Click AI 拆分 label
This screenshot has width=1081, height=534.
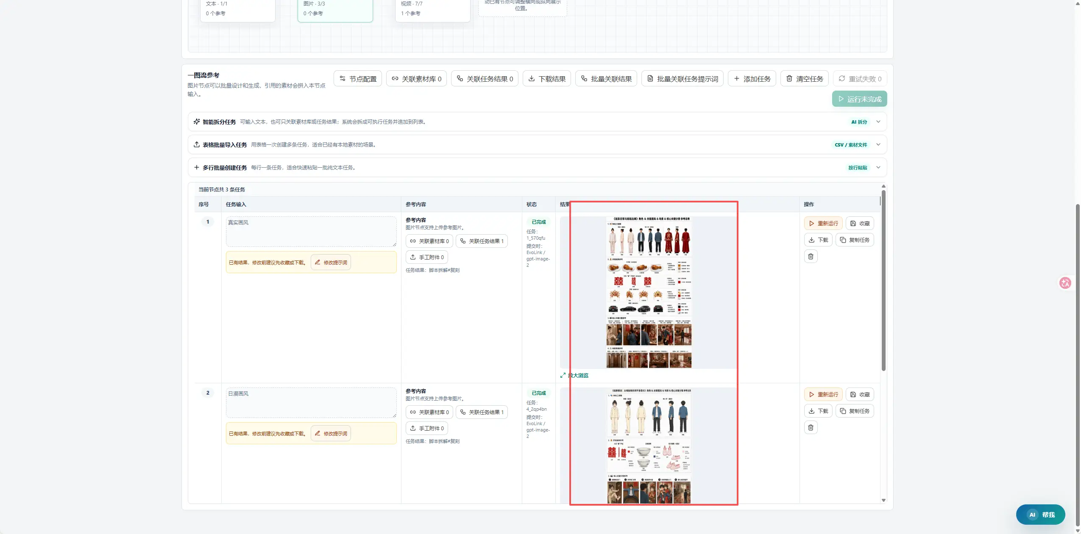coord(859,122)
